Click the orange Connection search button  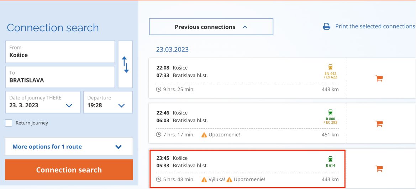(69, 170)
